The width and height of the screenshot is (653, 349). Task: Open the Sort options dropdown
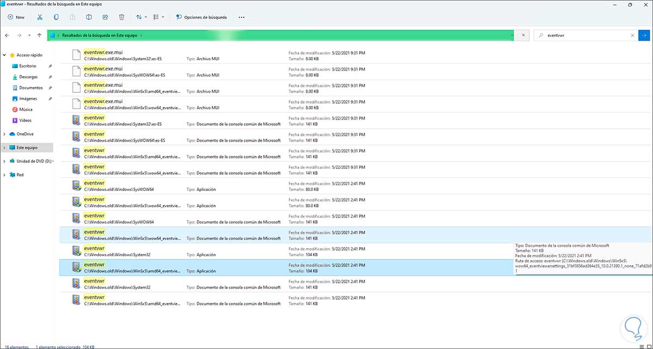[x=140, y=17]
